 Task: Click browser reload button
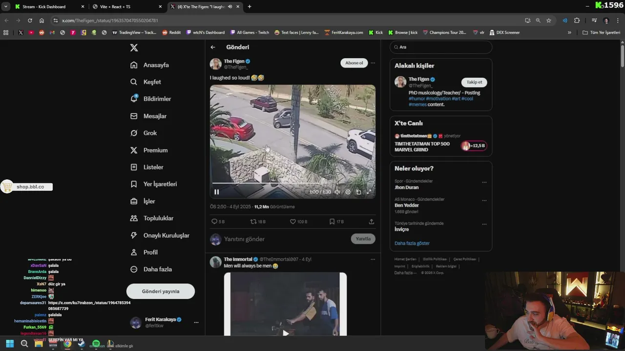[30, 20]
